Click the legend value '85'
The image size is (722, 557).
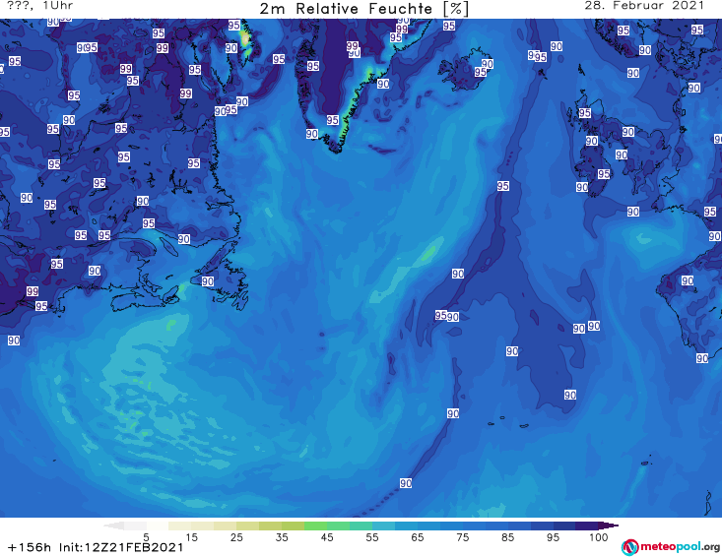click(507, 537)
